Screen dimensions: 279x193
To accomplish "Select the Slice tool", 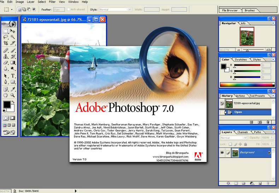I will [x=13, y=43].
